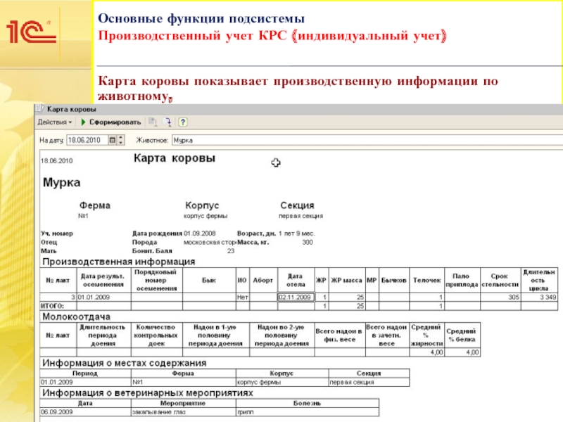Screen dimensions: 563x422
Task: Click the Животное field containing Мурка
Action: click(367, 140)
